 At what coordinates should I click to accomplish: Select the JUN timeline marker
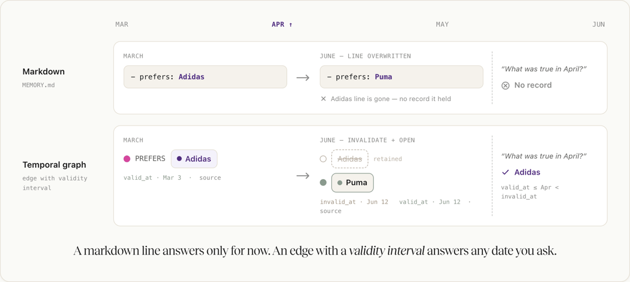coord(598,25)
